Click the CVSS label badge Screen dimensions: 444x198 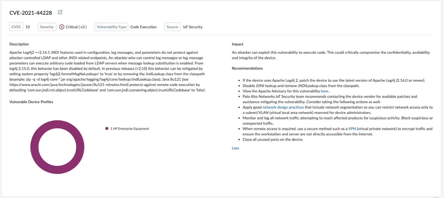coord(16,27)
